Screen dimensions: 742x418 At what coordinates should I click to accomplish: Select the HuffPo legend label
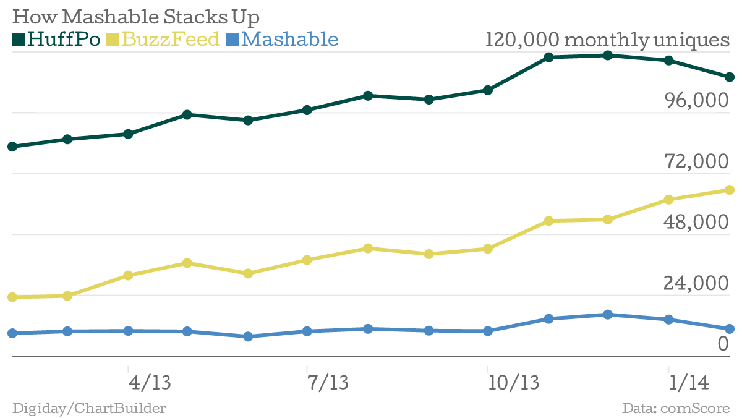(x=64, y=40)
